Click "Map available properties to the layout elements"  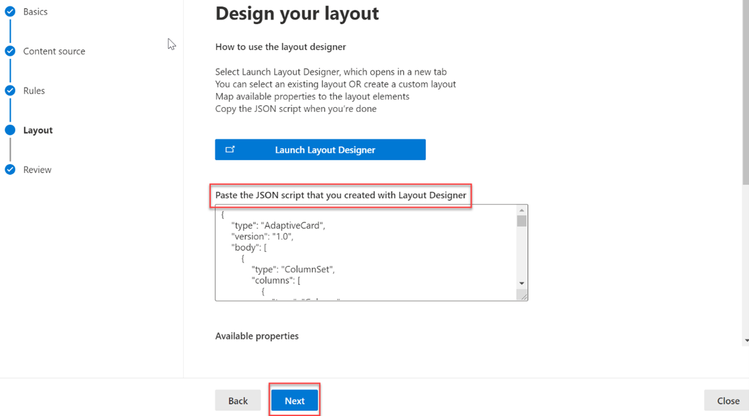pos(312,96)
